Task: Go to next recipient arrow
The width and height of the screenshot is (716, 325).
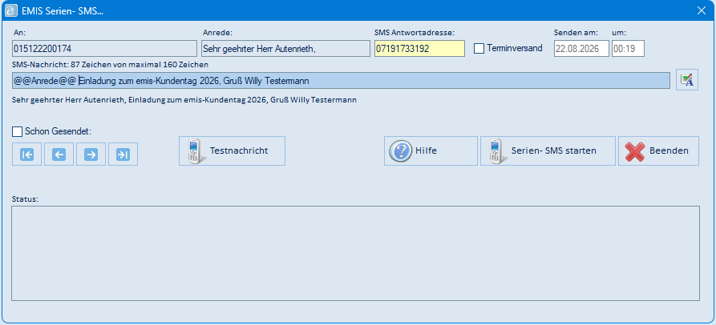Action: tap(91, 154)
